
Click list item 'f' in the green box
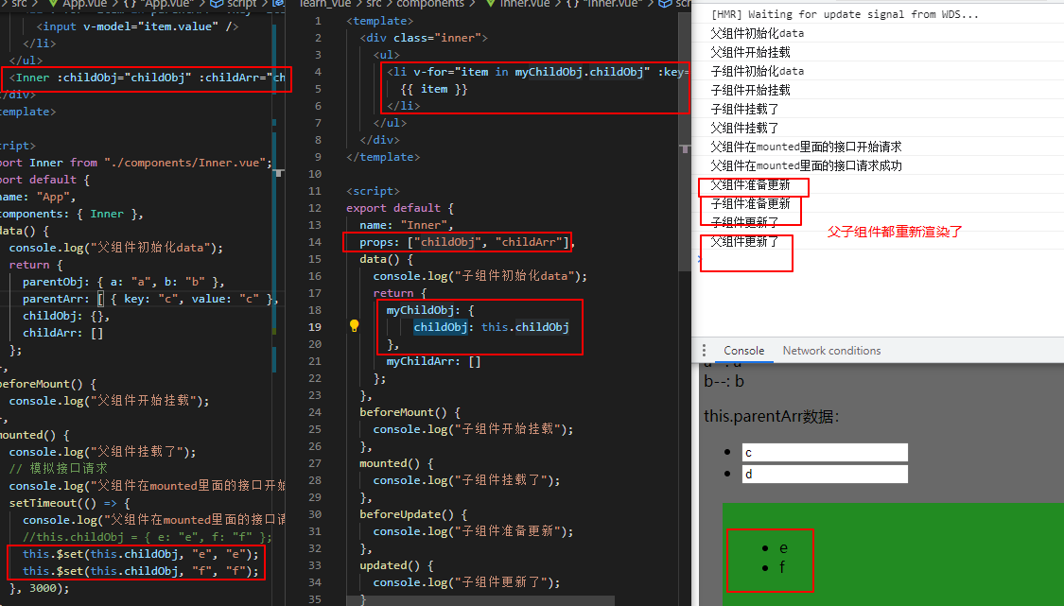782,567
